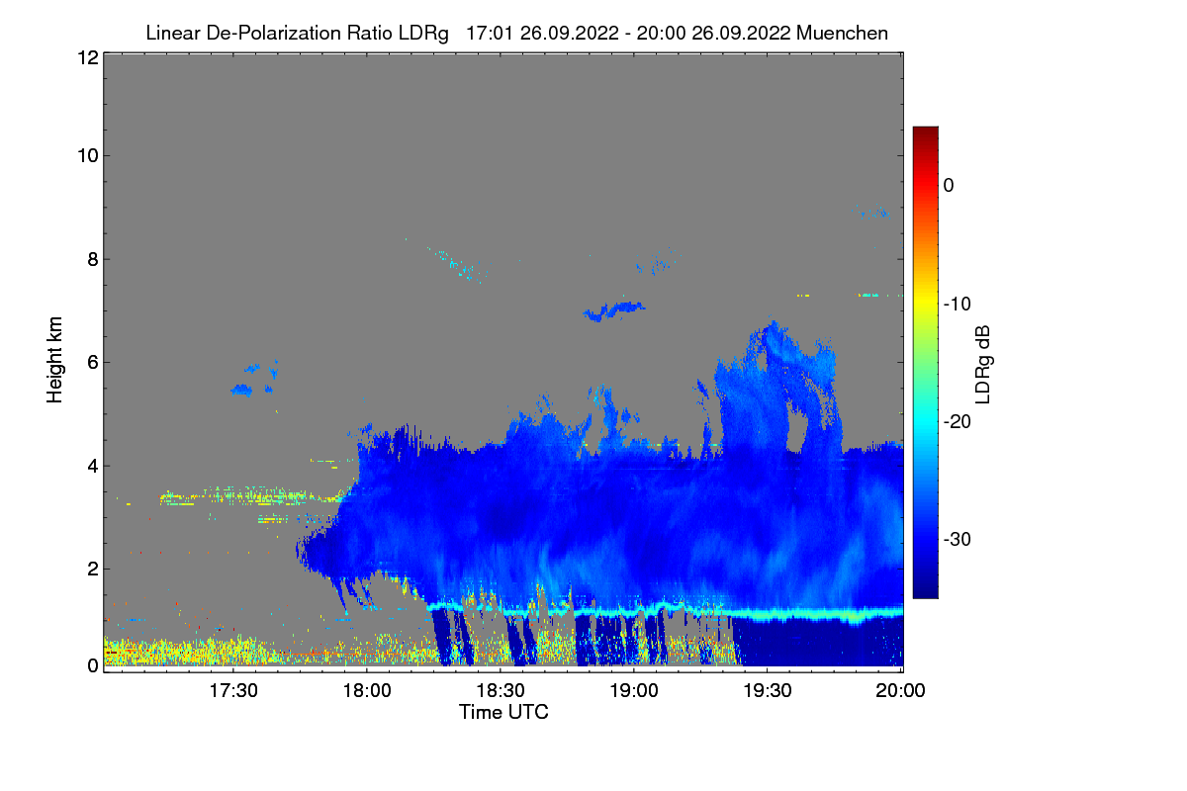
Task: Click the 17:30 time tick label
Action: (x=233, y=692)
